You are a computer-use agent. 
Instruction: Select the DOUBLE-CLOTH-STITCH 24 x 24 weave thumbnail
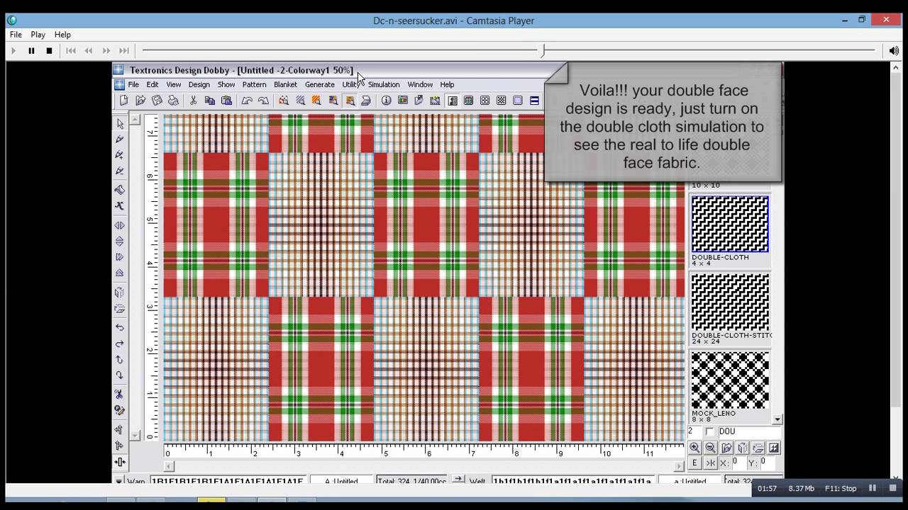pos(730,302)
